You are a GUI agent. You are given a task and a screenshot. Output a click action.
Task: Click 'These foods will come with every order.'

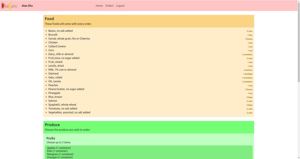click(x=68, y=24)
